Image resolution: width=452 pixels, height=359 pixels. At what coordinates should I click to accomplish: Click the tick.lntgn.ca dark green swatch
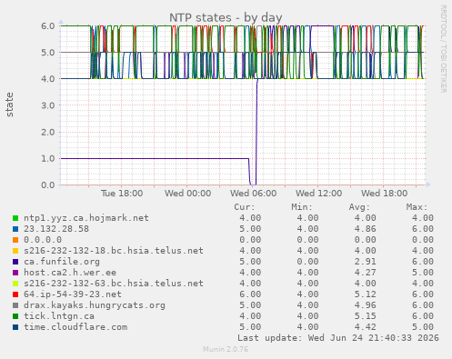click(15, 316)
